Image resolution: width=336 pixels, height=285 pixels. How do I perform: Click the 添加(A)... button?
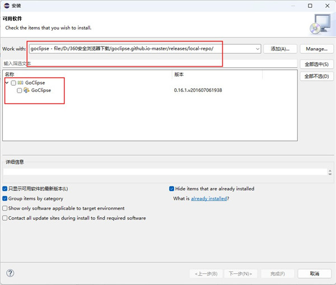pyautogui.click(x=280, y=49)
